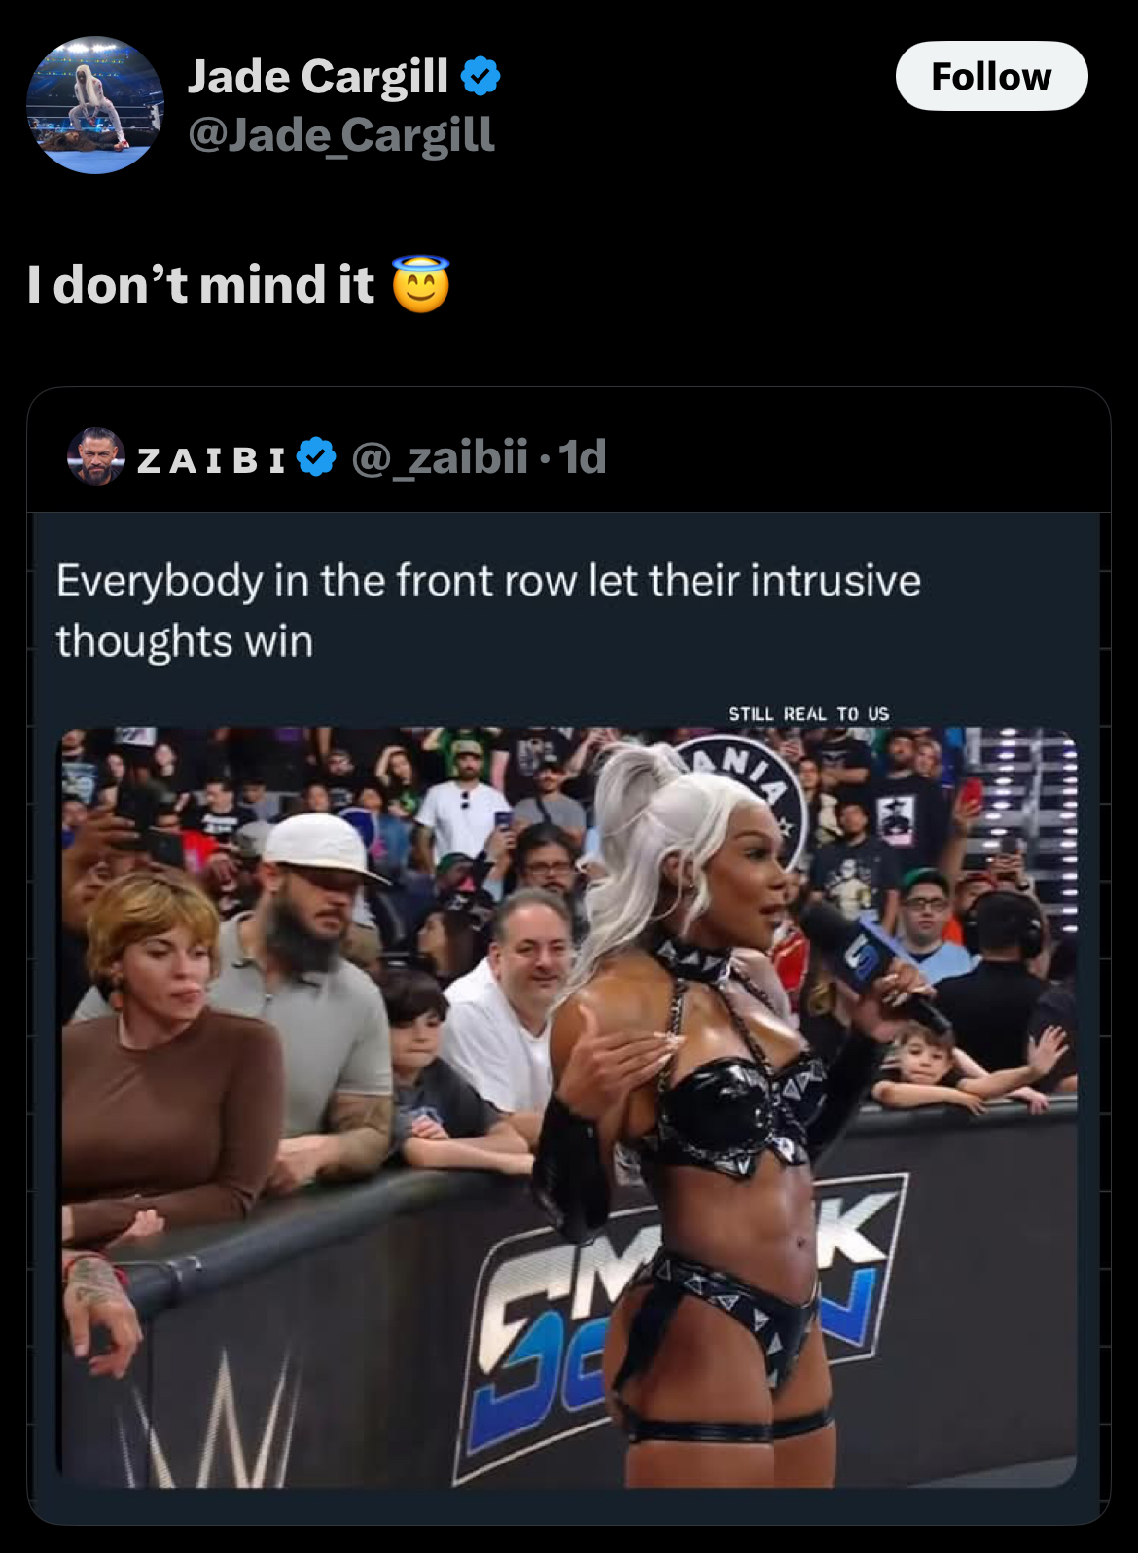
Task: Select the "I don't mind it" tweet text
Action: [200, 284]
